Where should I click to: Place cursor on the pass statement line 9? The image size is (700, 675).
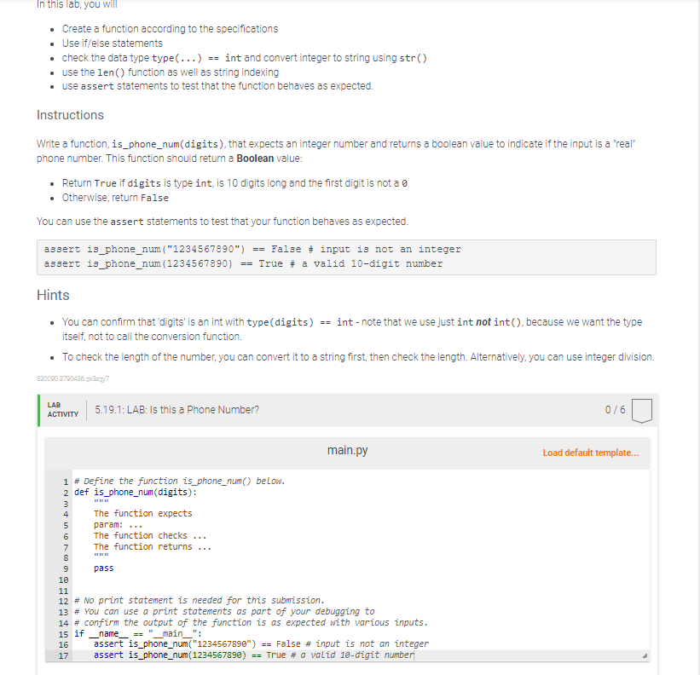tap(102, 568)
